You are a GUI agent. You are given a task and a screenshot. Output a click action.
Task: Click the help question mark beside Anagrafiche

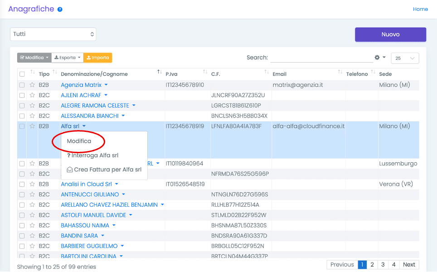(60, 10)
